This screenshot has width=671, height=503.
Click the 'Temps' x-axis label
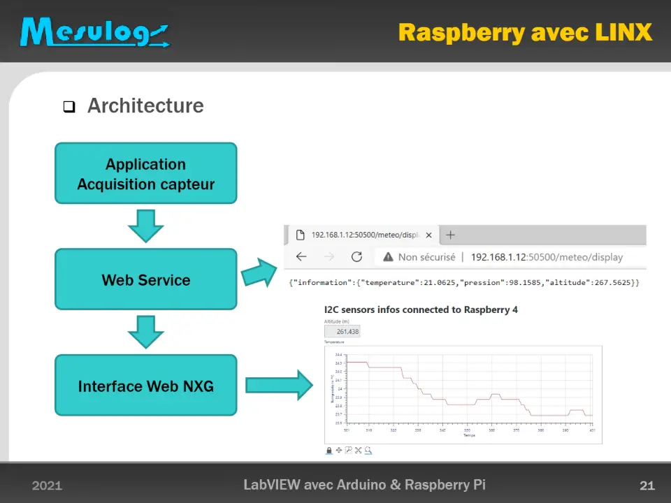469,435
